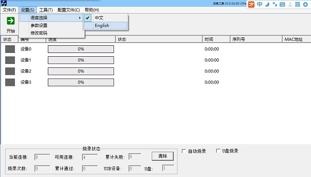This screenshot has width=311, height=177.
Task: Open the 工具(T) menu
Action: point(46,10)
